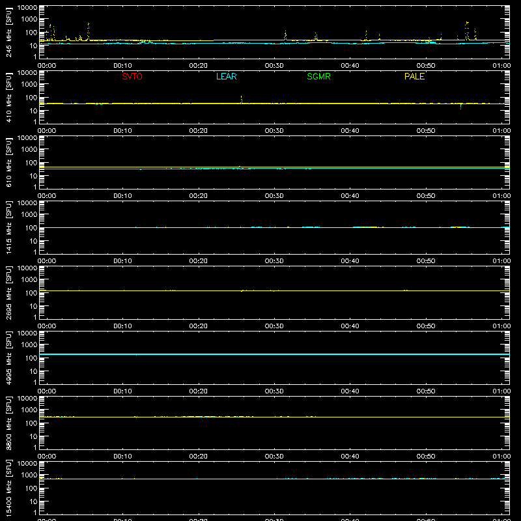Click the yellow PALE station label

tap(414, 76)
